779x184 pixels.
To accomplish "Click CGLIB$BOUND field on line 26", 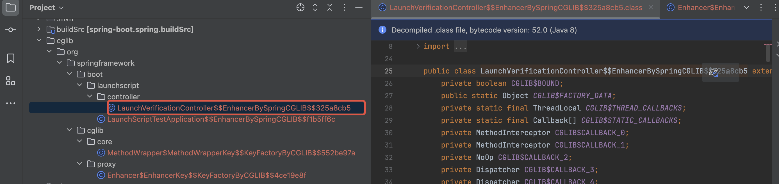I will [x=535, y=83].
